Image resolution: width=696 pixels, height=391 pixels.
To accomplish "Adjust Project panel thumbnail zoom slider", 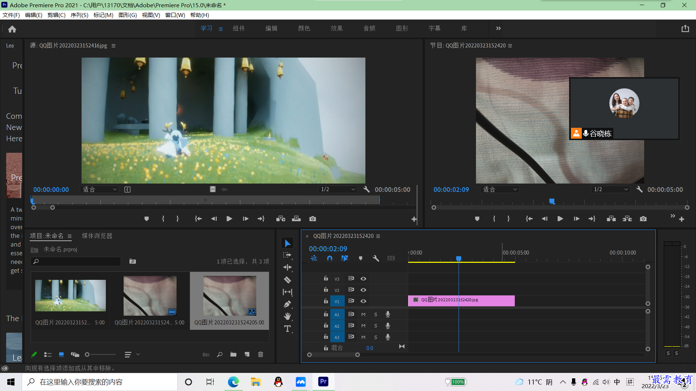I will click(x=100, y=354).
